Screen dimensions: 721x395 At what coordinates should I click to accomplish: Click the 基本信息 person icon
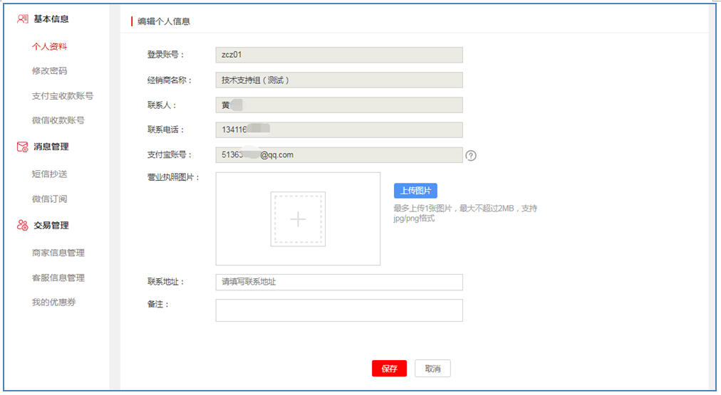[23, 19]
